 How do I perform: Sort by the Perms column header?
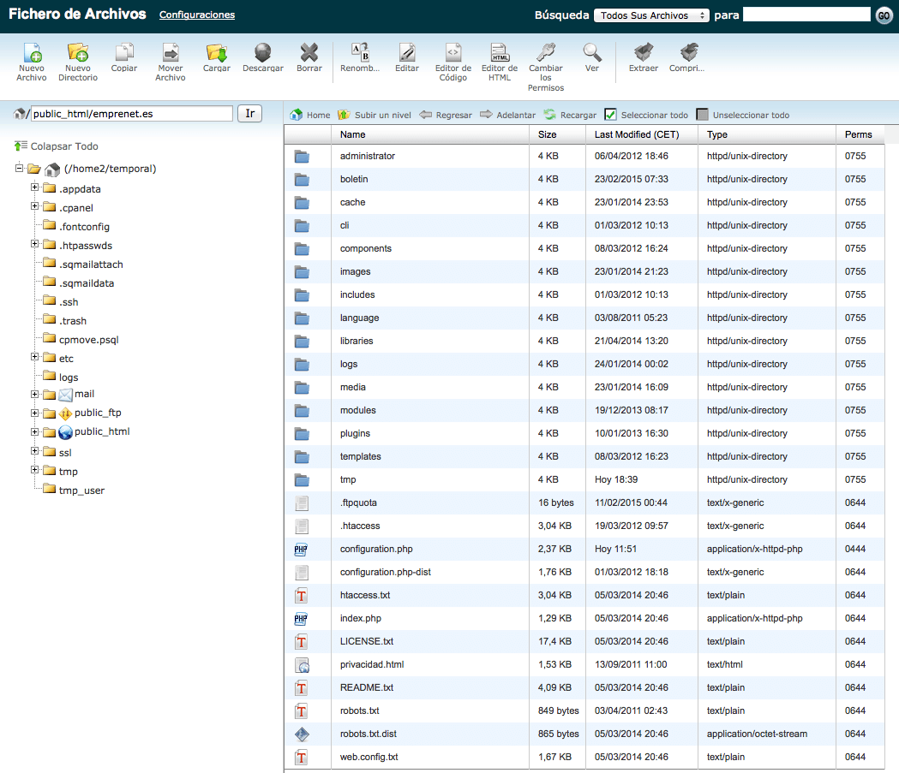click(x=859, y=134)
